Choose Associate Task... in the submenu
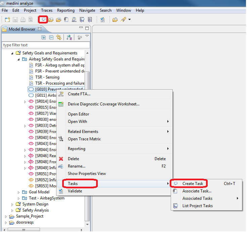Viewport: 247px width, 232px height. pos(197,191)
